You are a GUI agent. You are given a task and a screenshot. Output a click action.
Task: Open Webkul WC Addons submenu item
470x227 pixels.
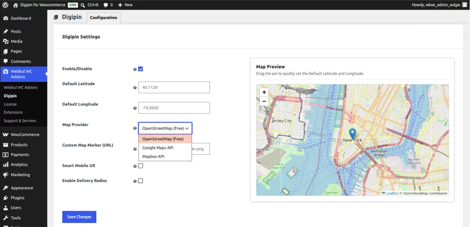coord(21,87)
